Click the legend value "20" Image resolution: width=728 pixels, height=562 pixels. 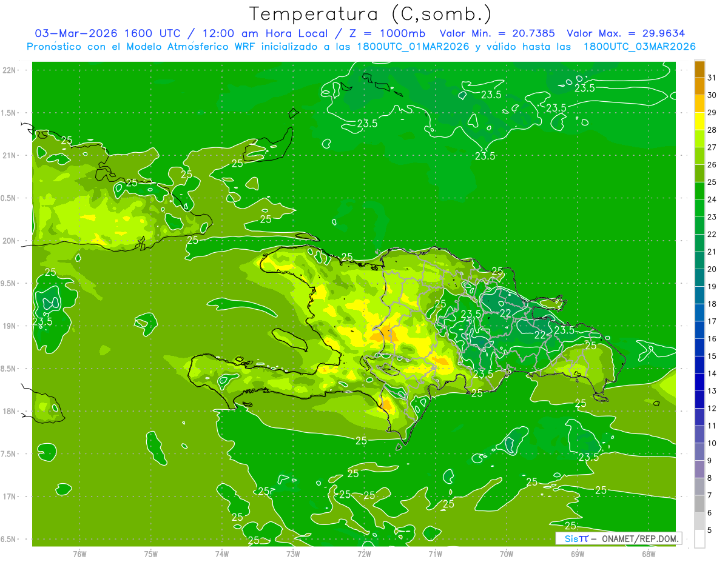[712, 269]
